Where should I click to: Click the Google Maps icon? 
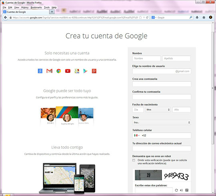click(77, 71)
